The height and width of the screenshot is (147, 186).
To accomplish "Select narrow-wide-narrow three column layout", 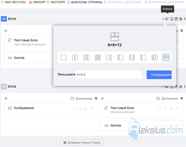I will (132, 58).
